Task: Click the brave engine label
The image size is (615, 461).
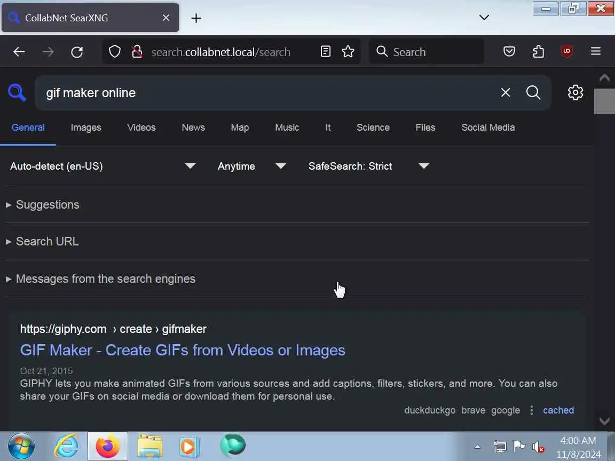Action: click(x=473, y=410)
